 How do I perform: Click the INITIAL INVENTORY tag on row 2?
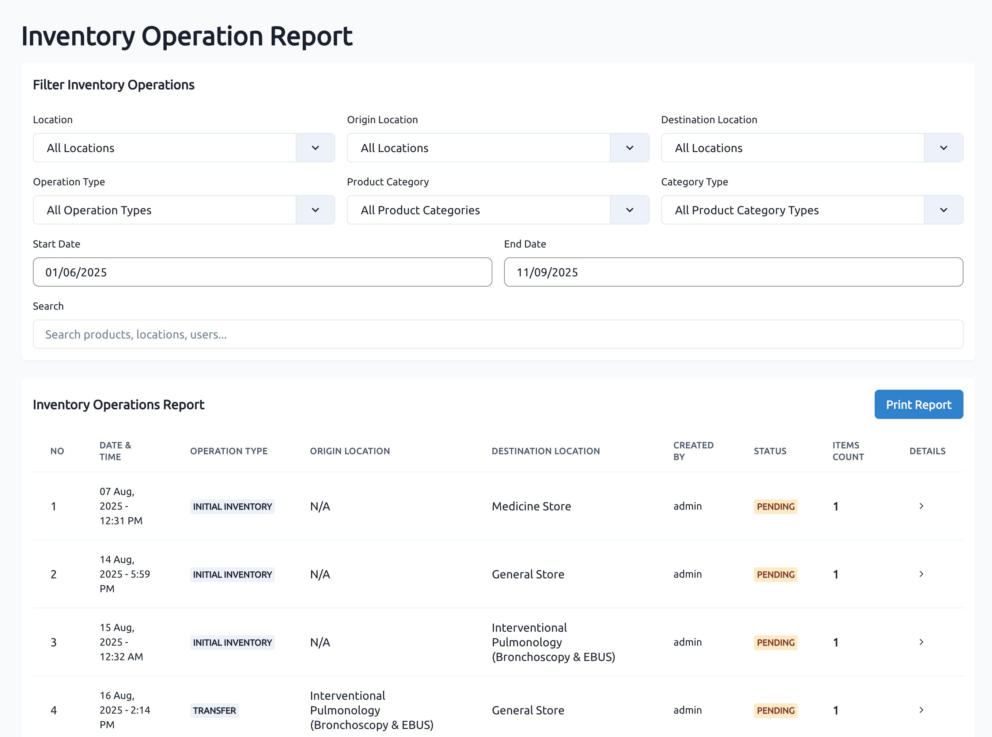[x=232, y=574]
